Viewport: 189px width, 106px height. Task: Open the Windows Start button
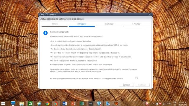pyautogui.click(x=3, y=103)
